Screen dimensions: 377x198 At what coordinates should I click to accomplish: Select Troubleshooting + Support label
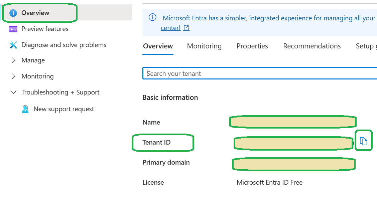click(60, 92)
